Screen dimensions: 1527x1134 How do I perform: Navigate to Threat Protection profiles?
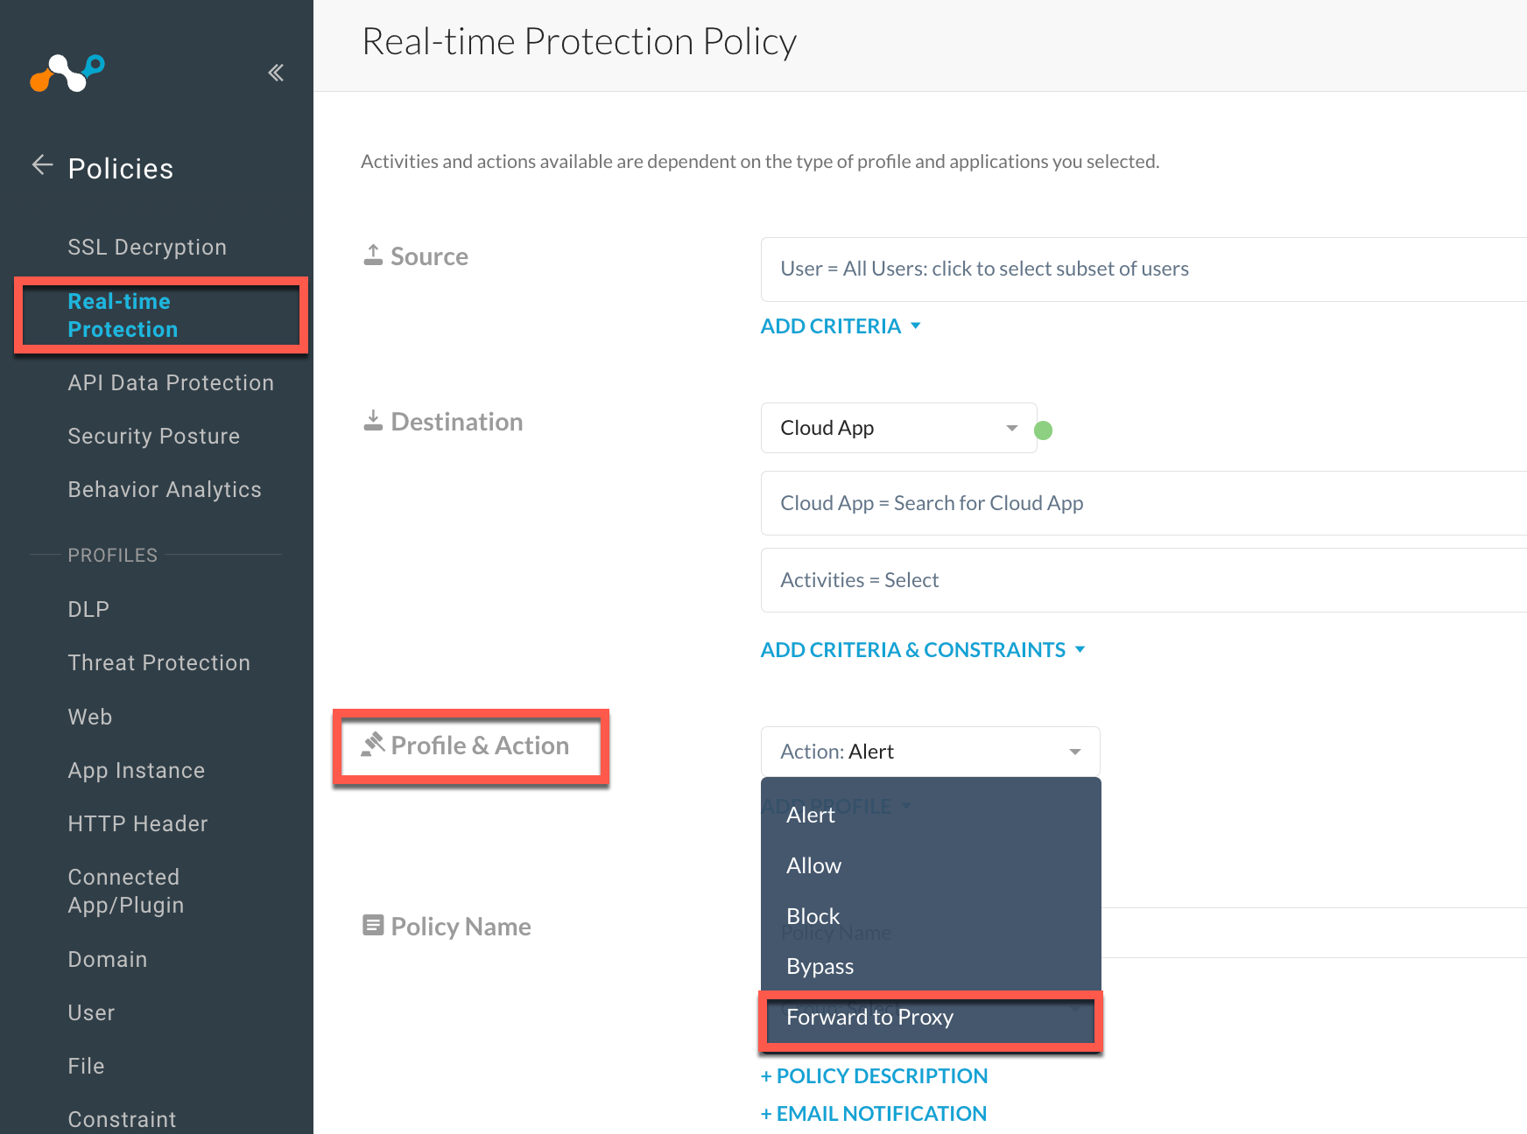click(x=158, y=662)
